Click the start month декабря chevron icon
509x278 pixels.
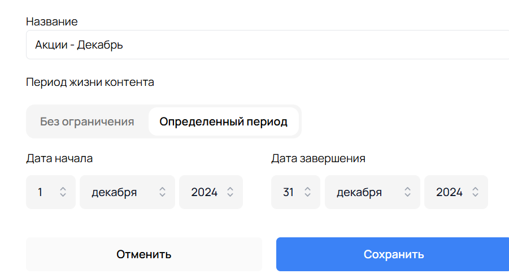[162, 192]
